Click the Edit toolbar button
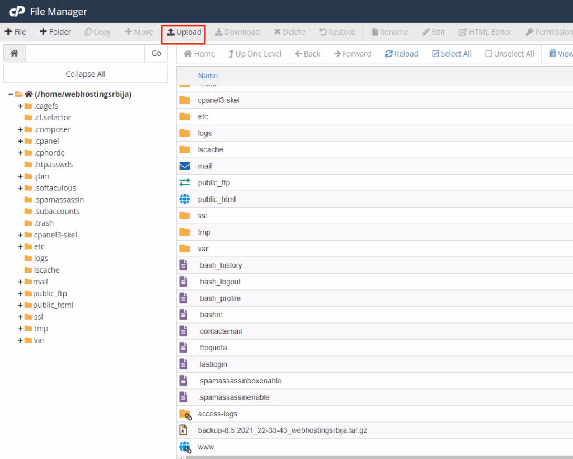 [434, 32]
